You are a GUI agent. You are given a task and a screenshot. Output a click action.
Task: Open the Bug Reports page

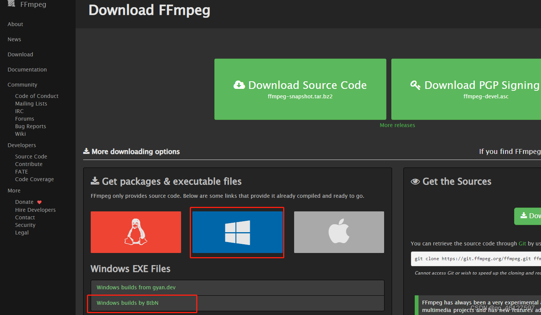pyautogui.click(x=31, y=126)
